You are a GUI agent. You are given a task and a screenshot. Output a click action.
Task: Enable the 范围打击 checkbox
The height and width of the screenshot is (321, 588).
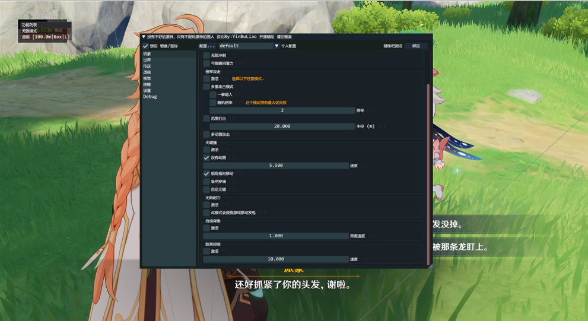tap(206, 119)
